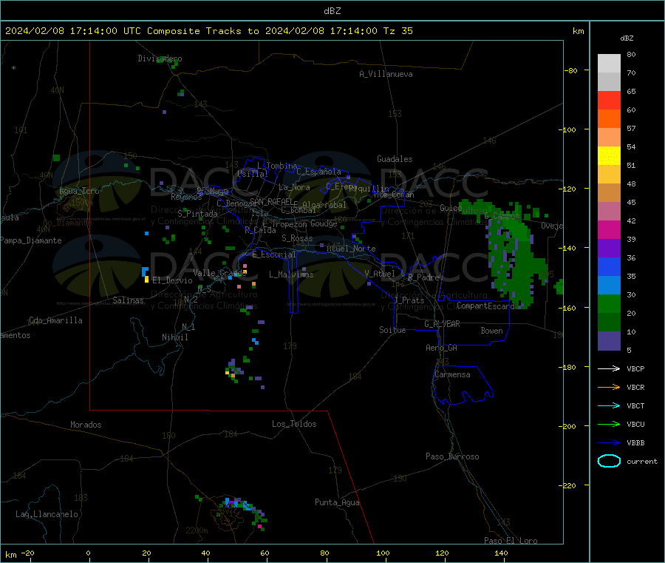Click the '100' tick on the horizontal km axis

(383, 553)
